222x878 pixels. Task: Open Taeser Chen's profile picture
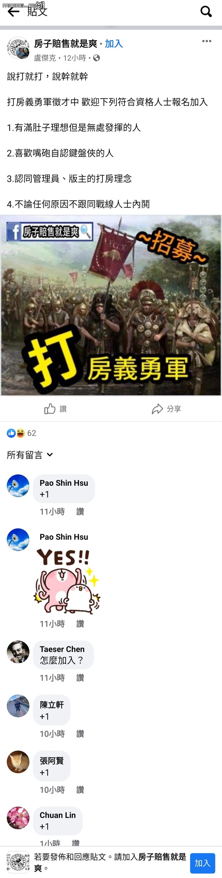click(x=18, y=652)
